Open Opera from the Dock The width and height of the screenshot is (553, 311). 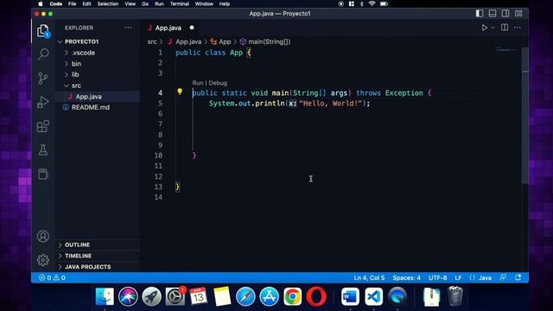(x=316, y=296)
